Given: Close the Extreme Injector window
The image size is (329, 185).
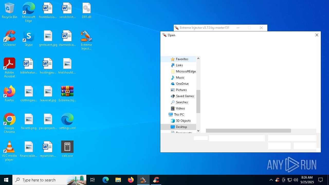Looking at the screenshot, I should 261,28.
